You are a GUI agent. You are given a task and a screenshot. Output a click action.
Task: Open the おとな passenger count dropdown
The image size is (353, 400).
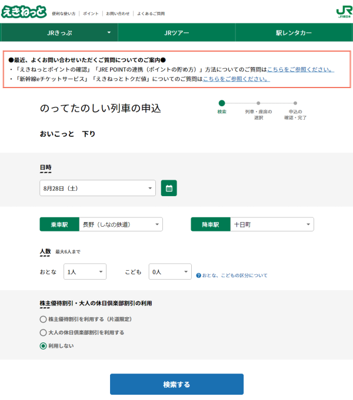click(85, 271)
